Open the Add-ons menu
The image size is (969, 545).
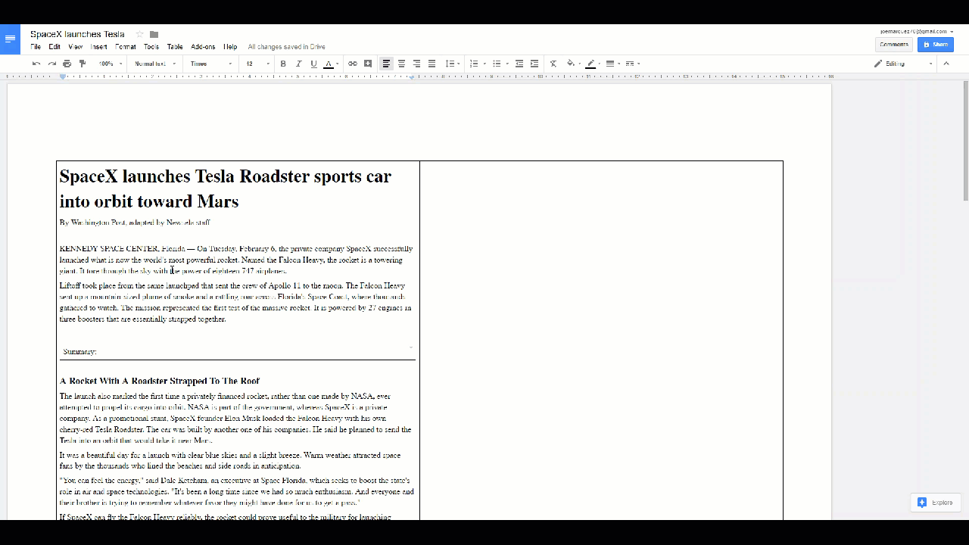coord(203,47)
